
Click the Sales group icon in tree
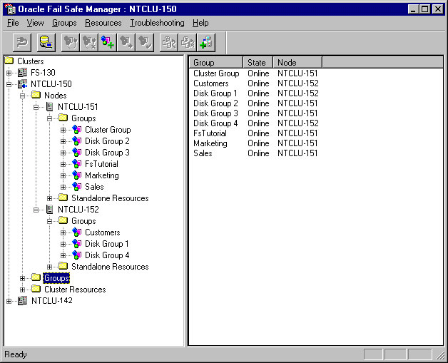pyautogui.click(x=77, y=187)
